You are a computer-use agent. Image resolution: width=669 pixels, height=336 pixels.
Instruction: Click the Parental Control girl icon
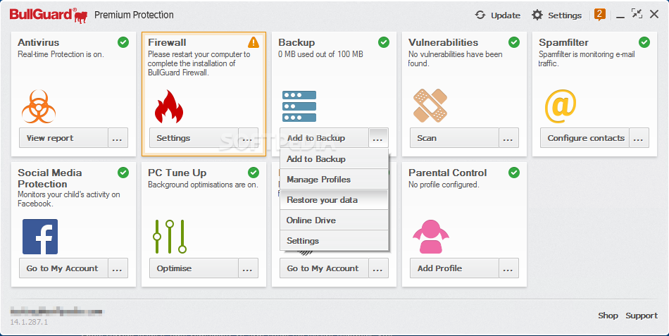pos(431,237)
